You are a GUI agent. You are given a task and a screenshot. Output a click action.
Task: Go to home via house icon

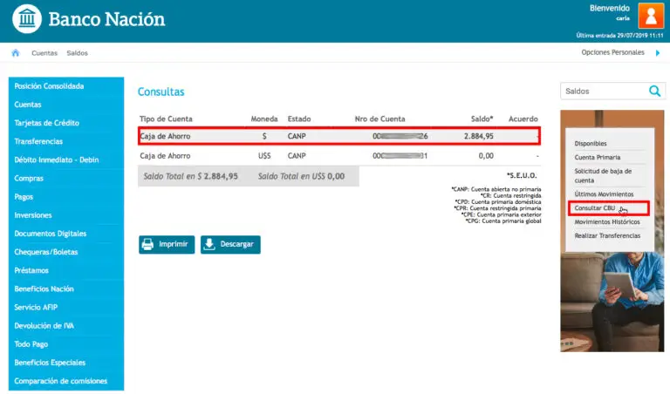(16, 53)
